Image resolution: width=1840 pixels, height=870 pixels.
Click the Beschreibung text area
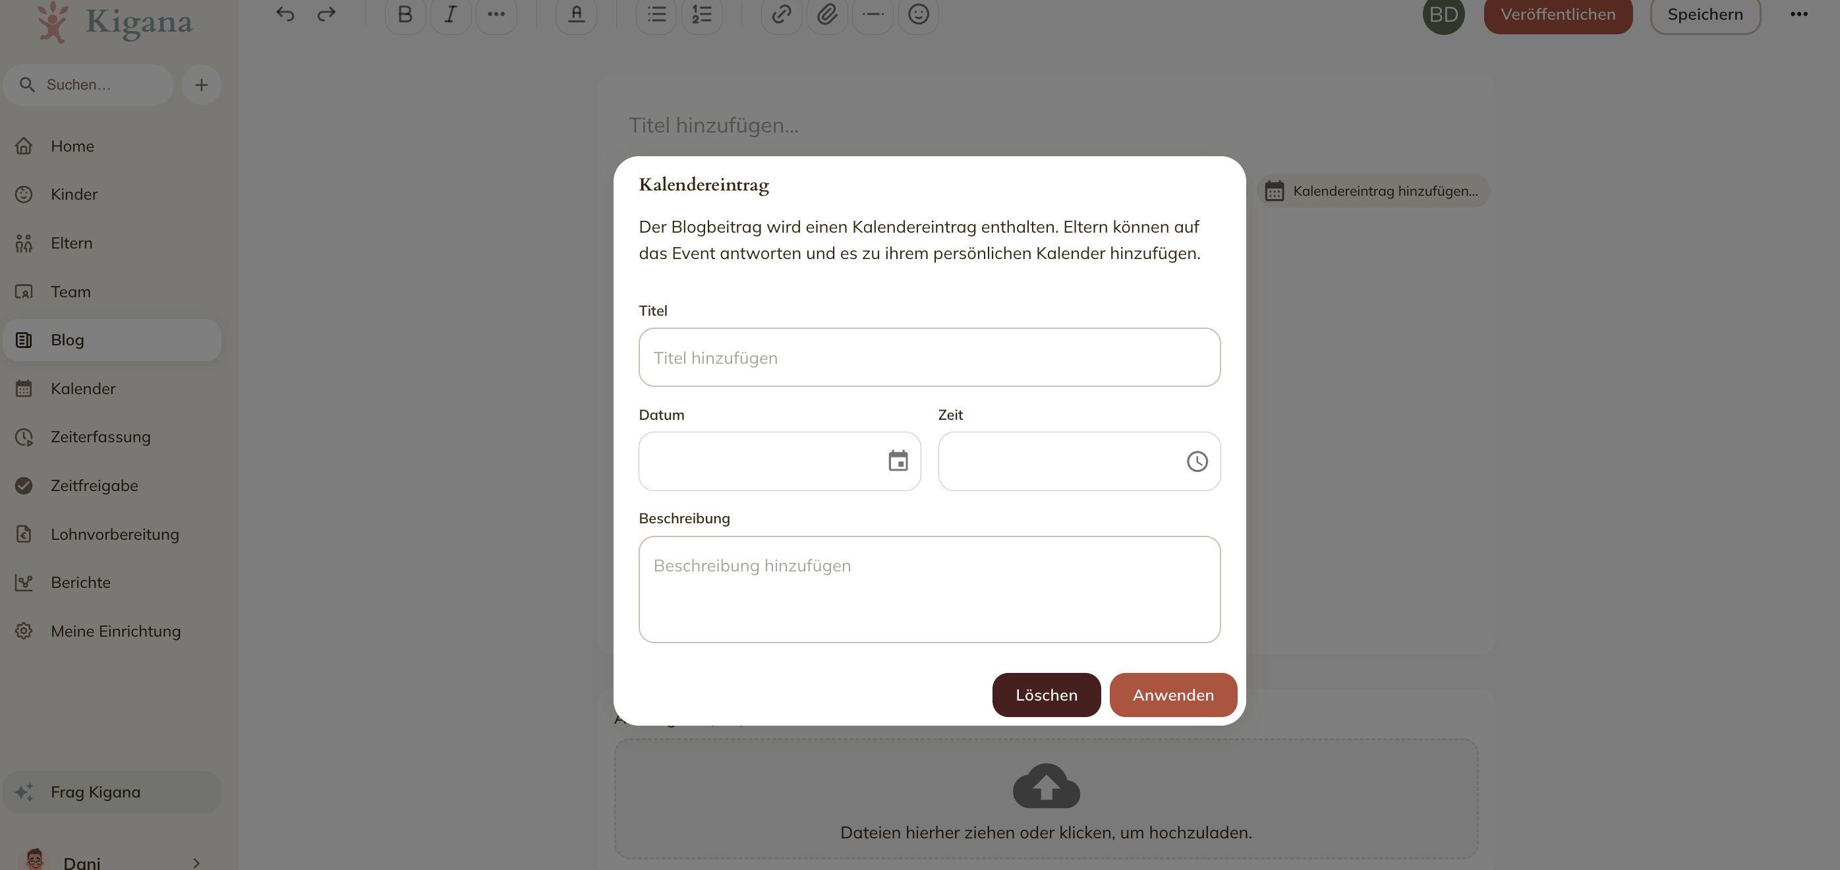pyautogui.click(x=929, y=589)
